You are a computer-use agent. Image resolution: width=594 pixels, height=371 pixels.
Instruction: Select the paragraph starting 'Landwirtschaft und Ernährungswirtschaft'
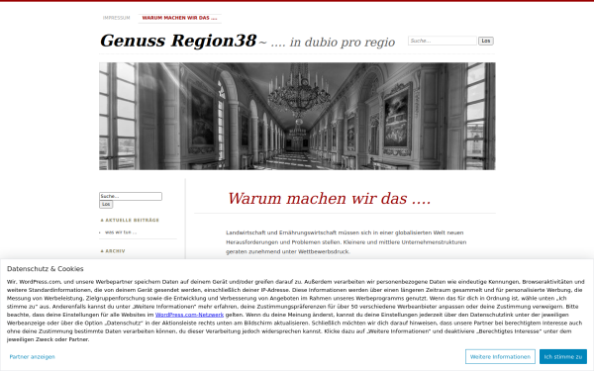(x=346, y=242)
